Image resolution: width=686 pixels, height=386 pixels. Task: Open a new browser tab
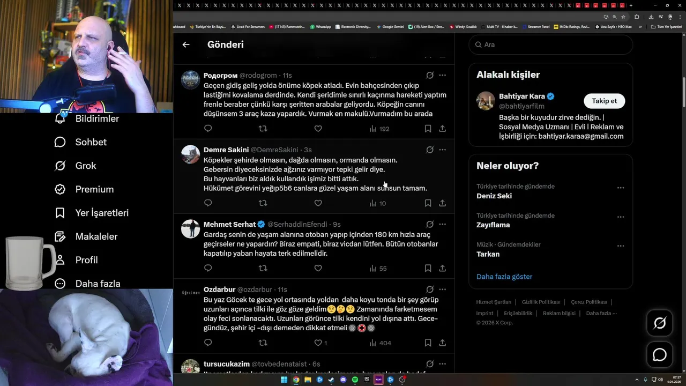point(631,5)
